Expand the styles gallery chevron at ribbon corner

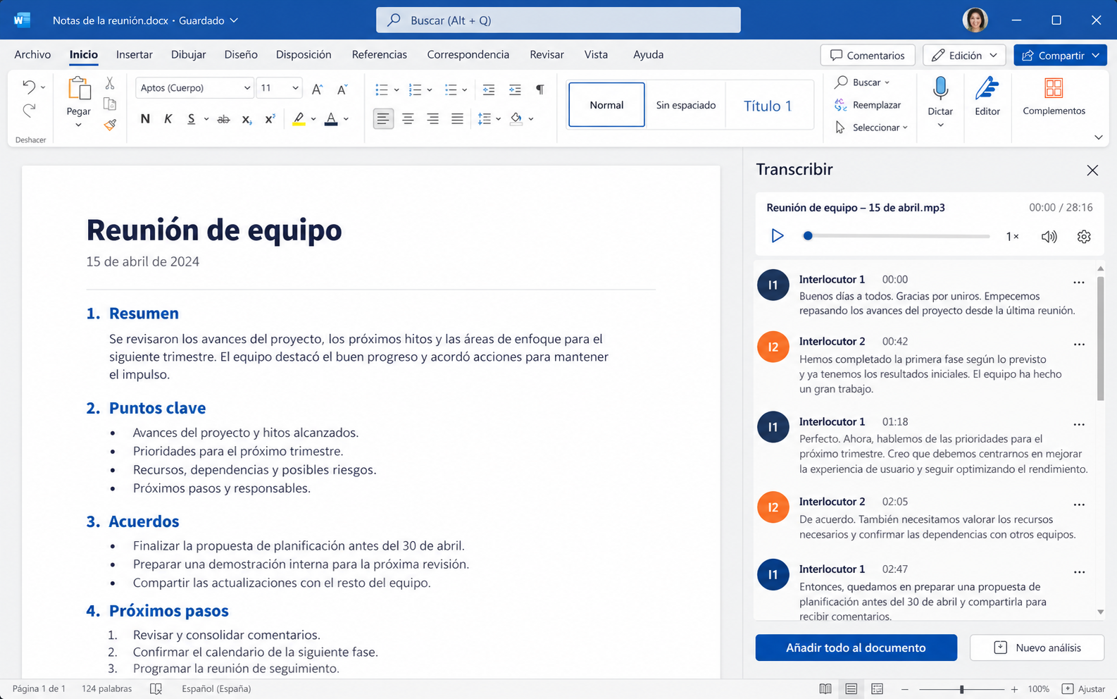(x=1098, y=137)
